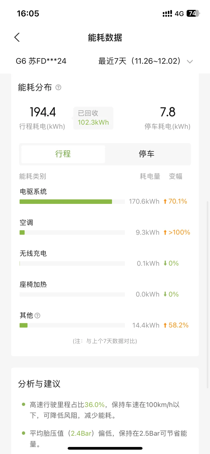Tap the signal strength bars icon
Image resolution: width=210 pixels, height=454 pixels.
(x=167, y=13)
